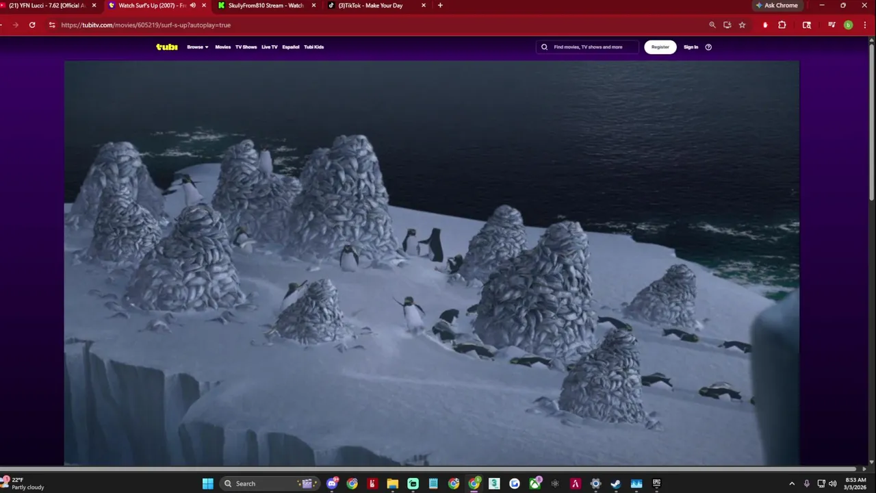This screenshot has height=493, width=876.
Task: Open the green Chrome profile avatar
Action: tap(848, 25)
